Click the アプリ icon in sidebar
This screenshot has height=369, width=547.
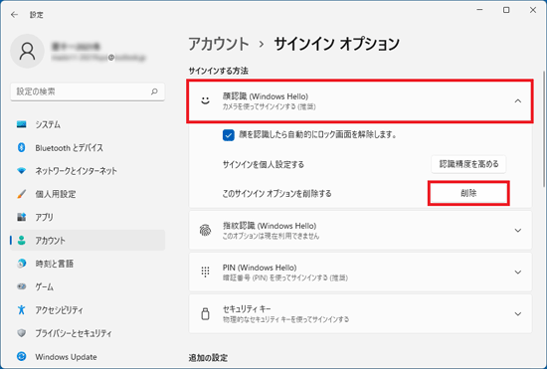click(22, 217)
